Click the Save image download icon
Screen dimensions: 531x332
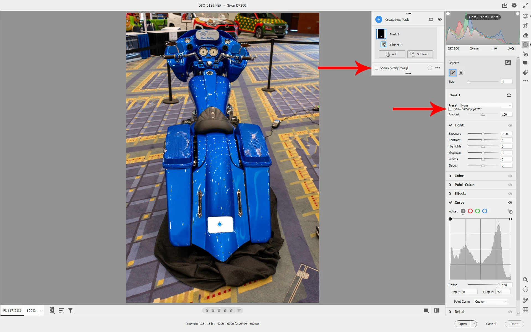[x=505, y=5]
